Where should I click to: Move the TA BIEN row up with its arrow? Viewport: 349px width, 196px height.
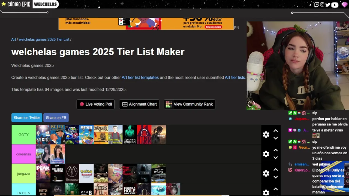coord(276,189)
